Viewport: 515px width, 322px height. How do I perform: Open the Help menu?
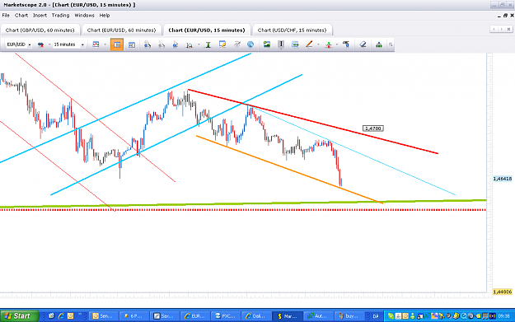[x=105, y=16]
